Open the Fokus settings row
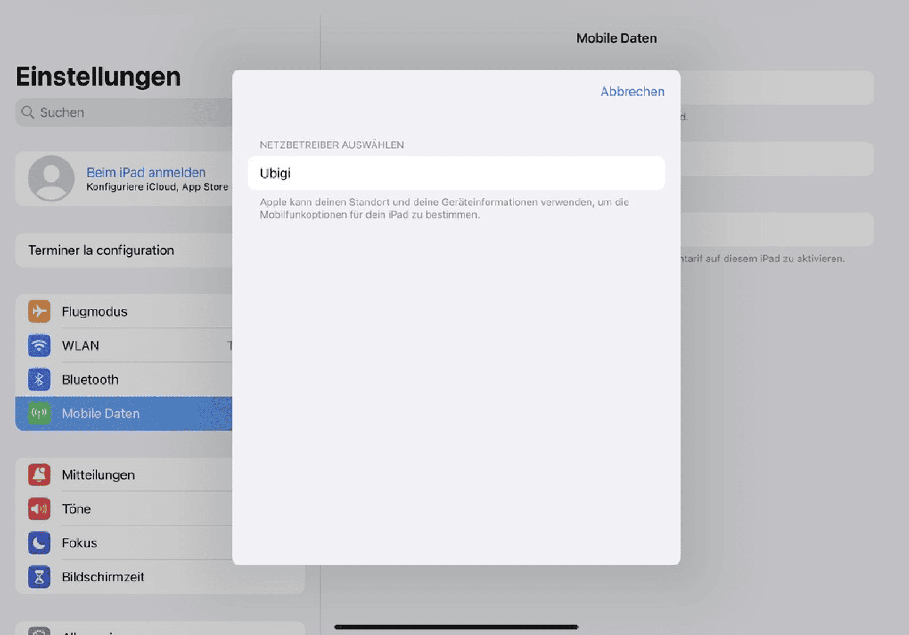This screenshot has width=909, height=635. (124, 542)
